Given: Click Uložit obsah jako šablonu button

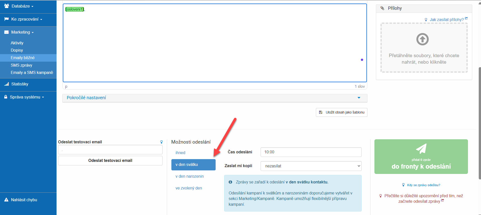Looking at the screenshot, I should tap(342, 113).
